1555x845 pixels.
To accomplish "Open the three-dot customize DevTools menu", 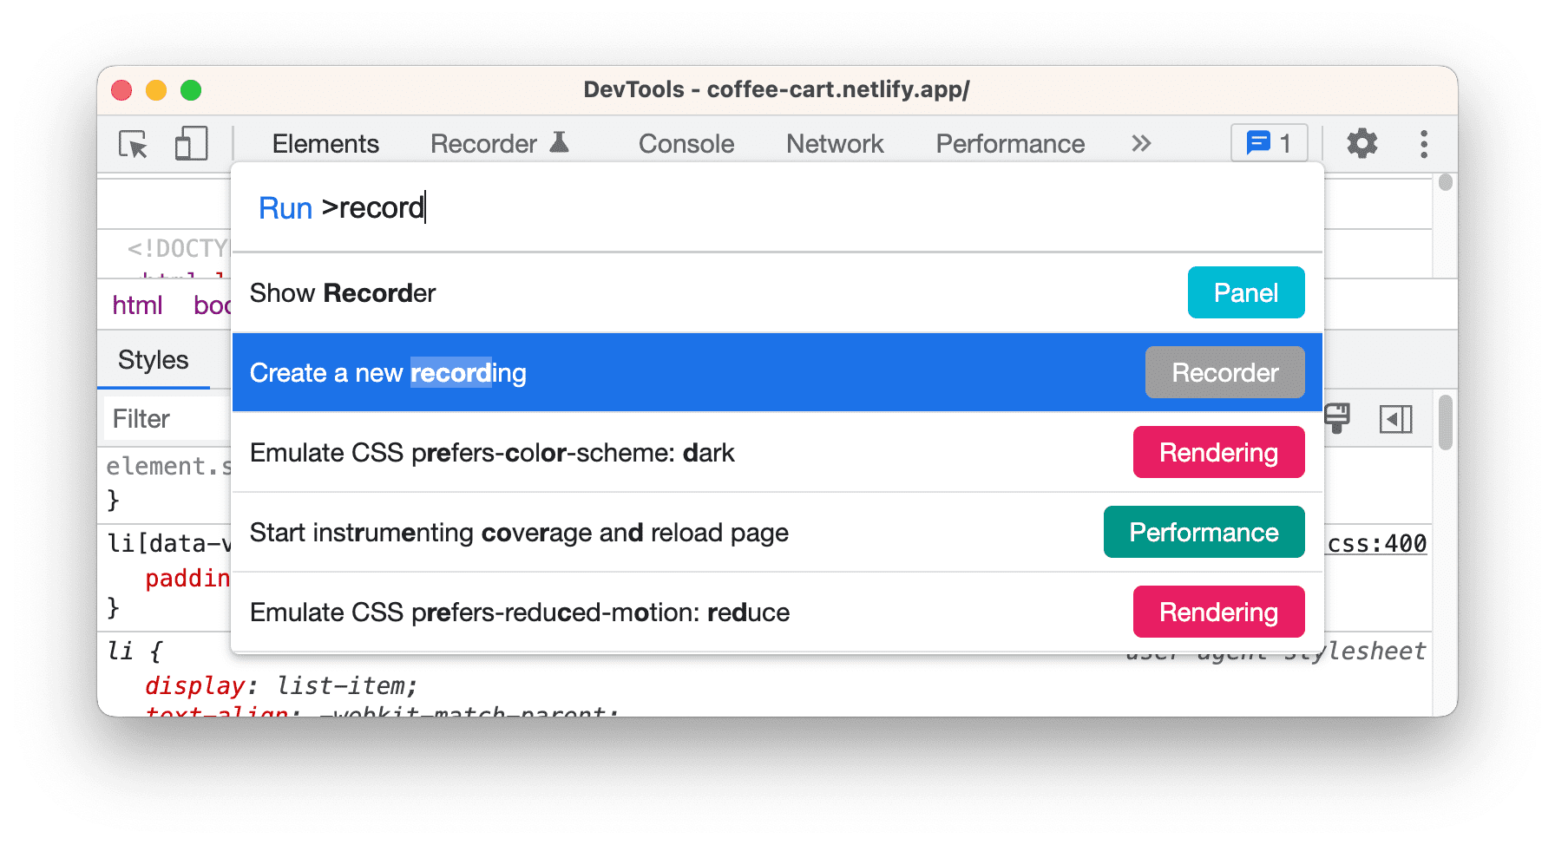I will click(x=1423, y=144).
